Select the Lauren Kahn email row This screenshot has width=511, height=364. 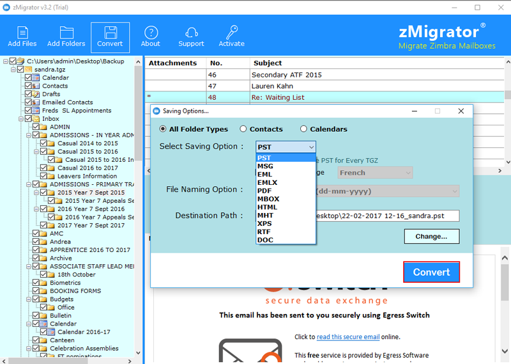(324, 86)
